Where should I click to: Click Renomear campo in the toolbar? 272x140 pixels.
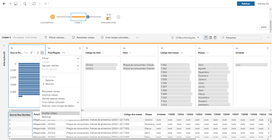(83, 37)
